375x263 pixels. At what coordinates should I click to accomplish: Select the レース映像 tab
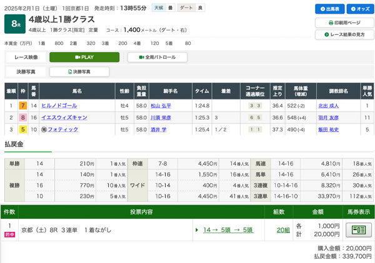(26, 57)
